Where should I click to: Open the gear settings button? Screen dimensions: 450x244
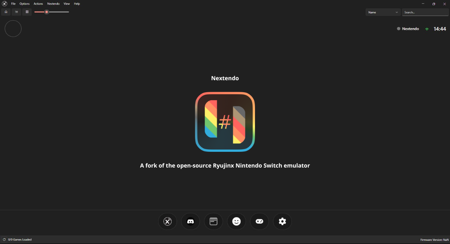pos(282,222)
